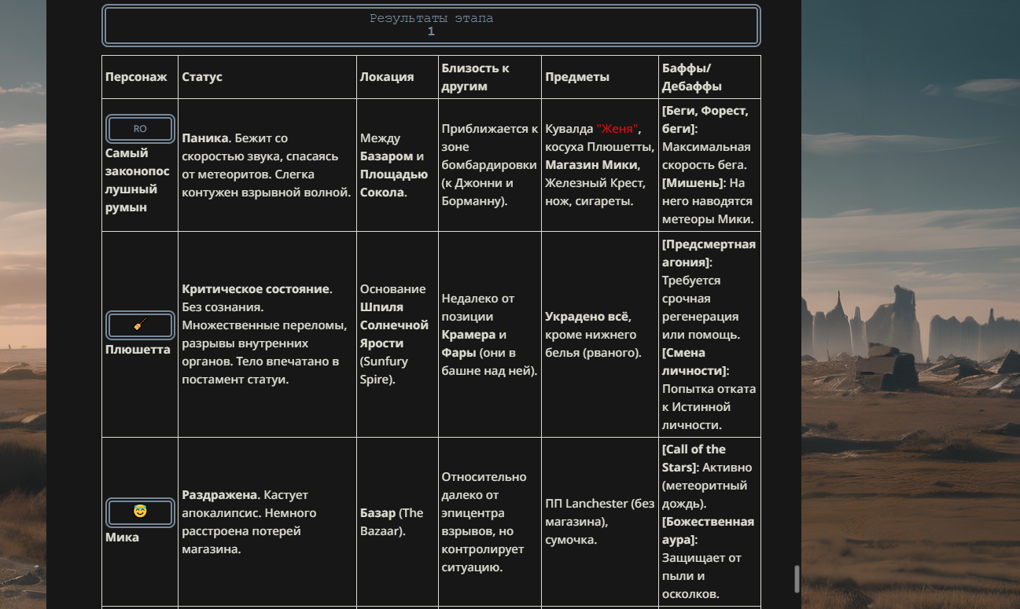Select the Близость к другим column header

click(x=475, y=77)
